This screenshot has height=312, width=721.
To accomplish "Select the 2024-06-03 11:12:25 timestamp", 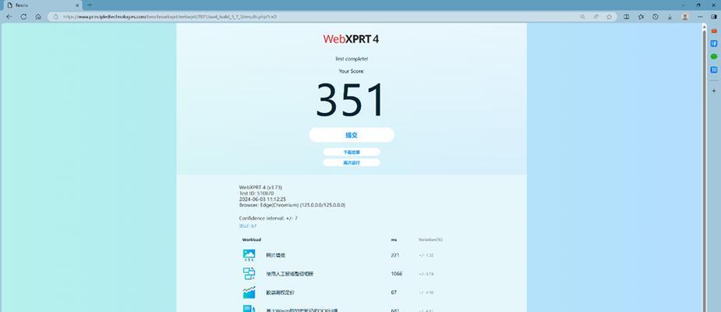I will point(262,199).
